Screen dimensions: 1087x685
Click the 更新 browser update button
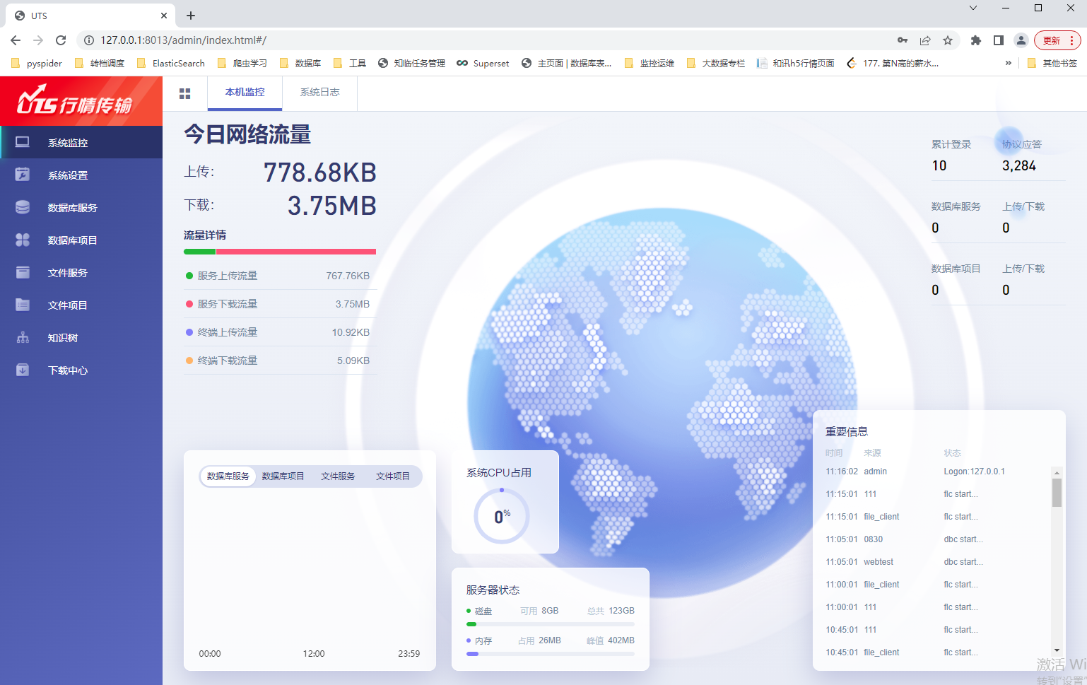(1057, 40)
